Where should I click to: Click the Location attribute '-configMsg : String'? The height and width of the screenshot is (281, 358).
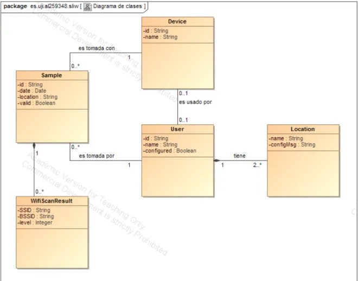click(x=292, y=144)
